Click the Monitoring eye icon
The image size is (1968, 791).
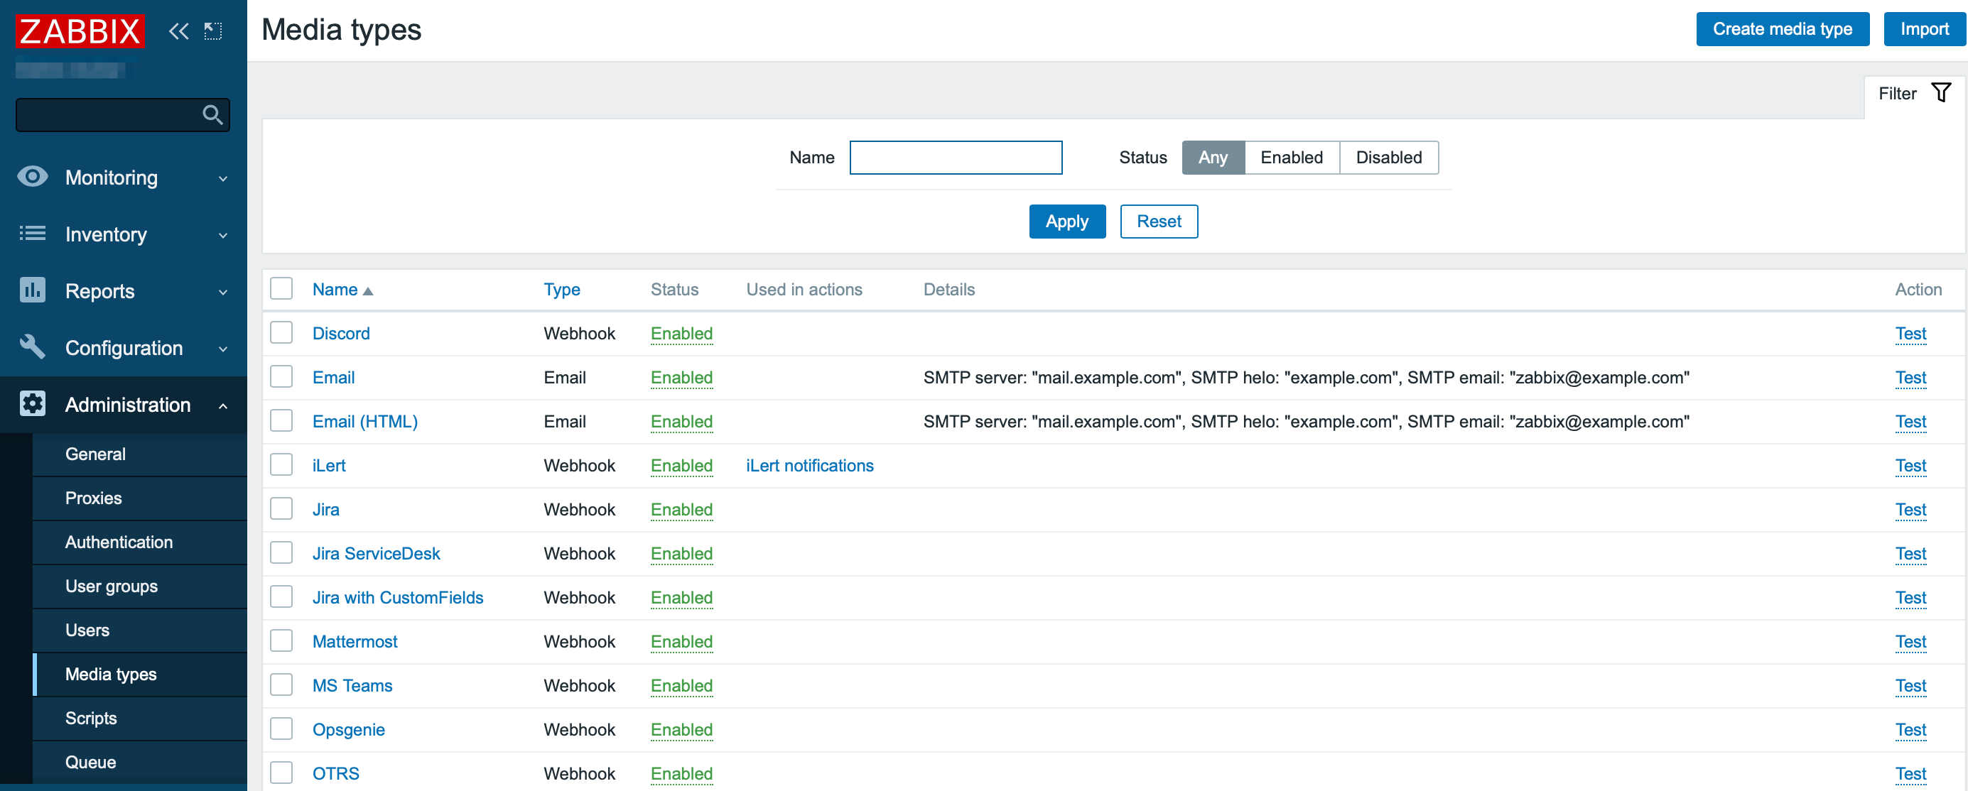(x=32, y=177)
